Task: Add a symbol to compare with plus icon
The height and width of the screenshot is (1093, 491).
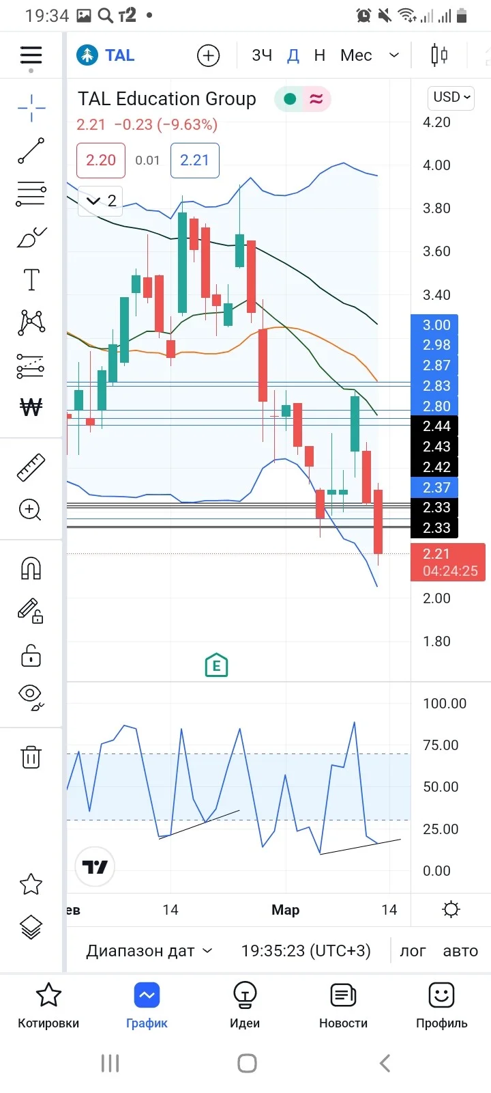Action: [x=208, y=55]
